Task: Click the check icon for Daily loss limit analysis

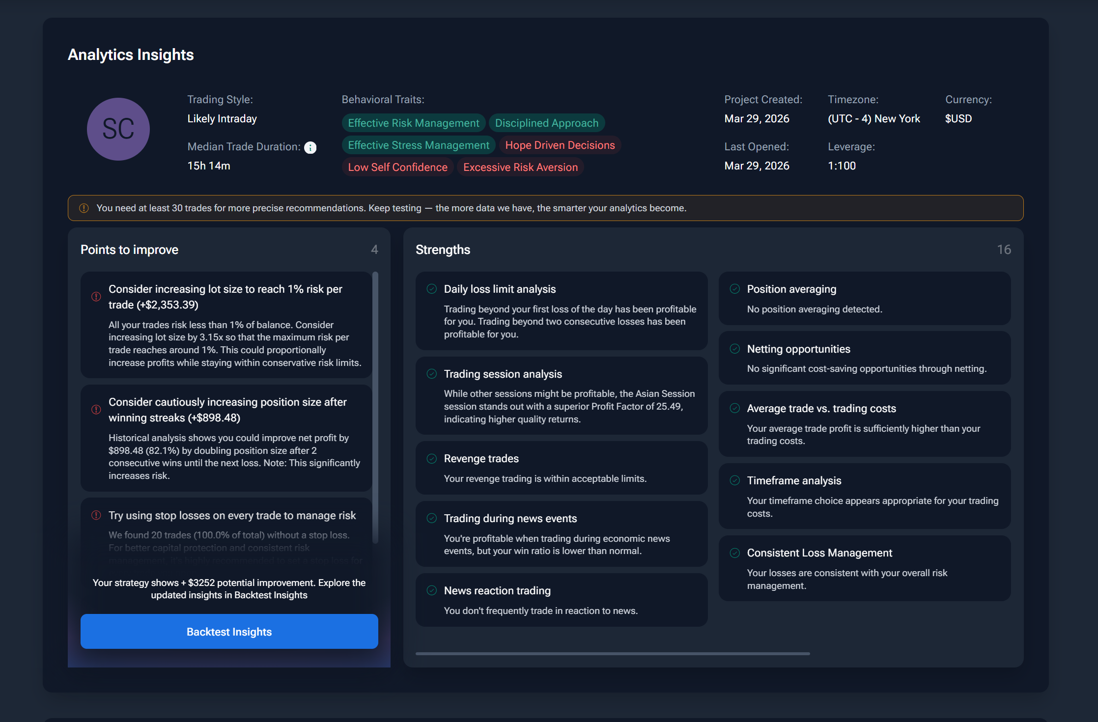Action: [432, 289]
